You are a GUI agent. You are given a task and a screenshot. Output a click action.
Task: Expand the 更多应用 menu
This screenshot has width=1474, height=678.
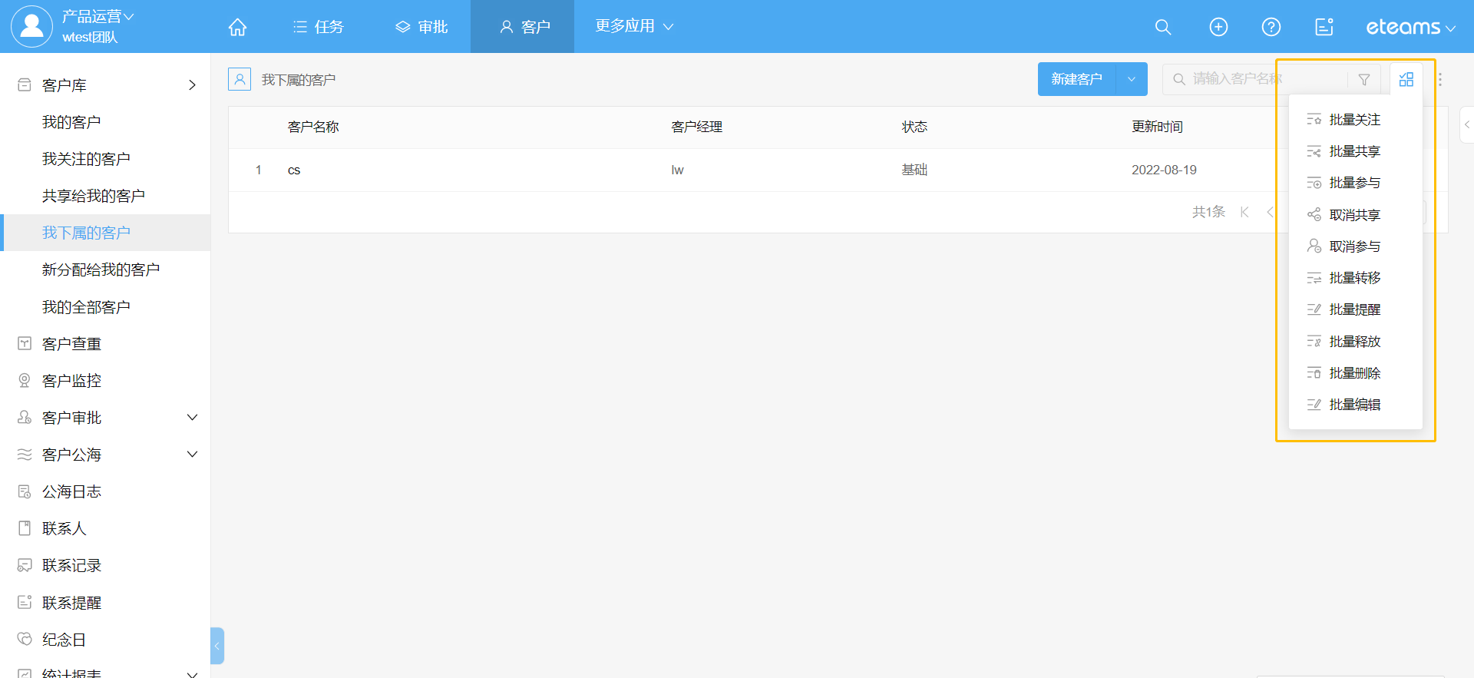[x=633, y=26]
